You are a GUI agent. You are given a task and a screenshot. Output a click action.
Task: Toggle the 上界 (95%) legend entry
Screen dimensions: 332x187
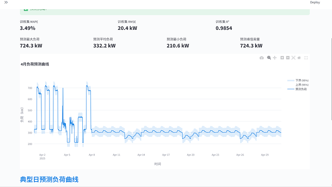298,85
